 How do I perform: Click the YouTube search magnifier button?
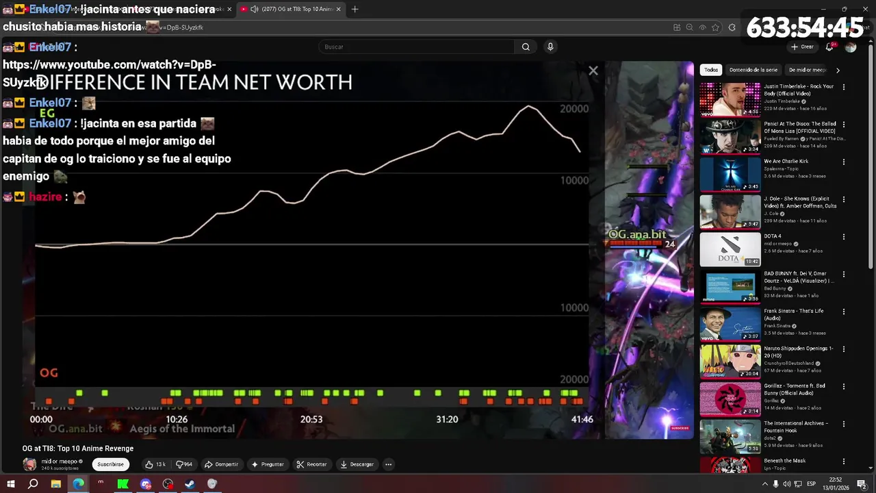[526, 47]
